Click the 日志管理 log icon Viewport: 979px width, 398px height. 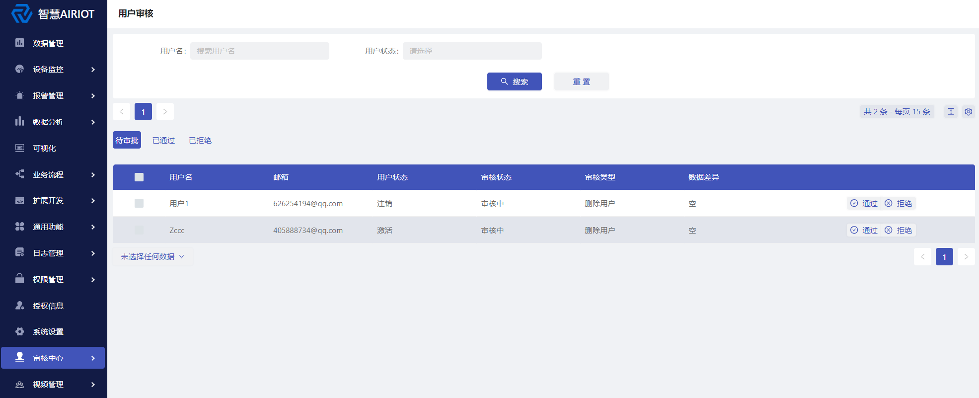19,252
